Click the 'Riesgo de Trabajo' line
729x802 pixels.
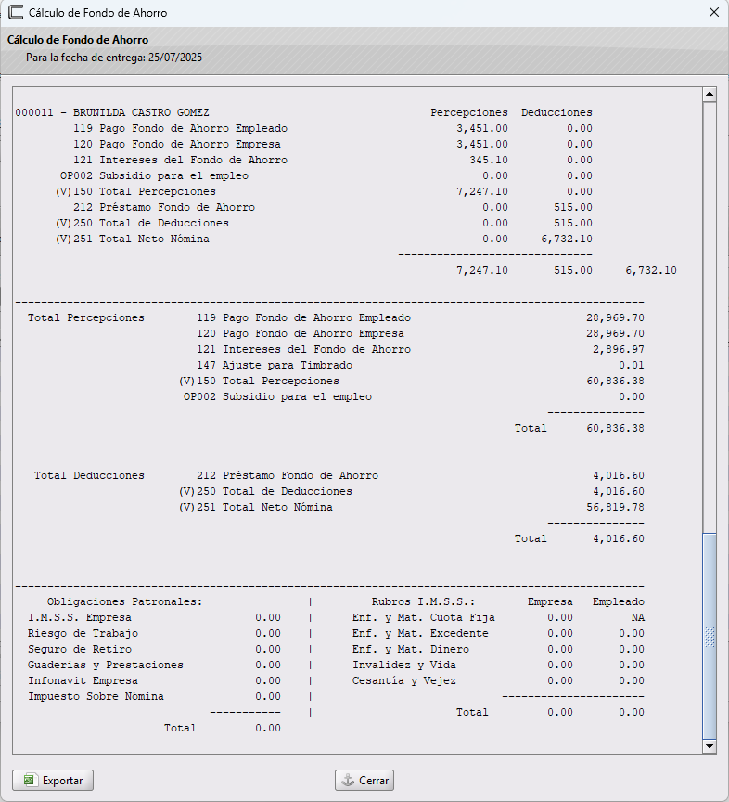[x=154, y=634]
